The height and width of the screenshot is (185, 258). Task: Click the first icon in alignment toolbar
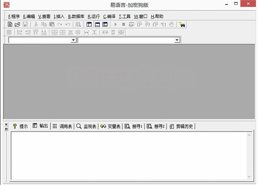click(x=9, y=32)
